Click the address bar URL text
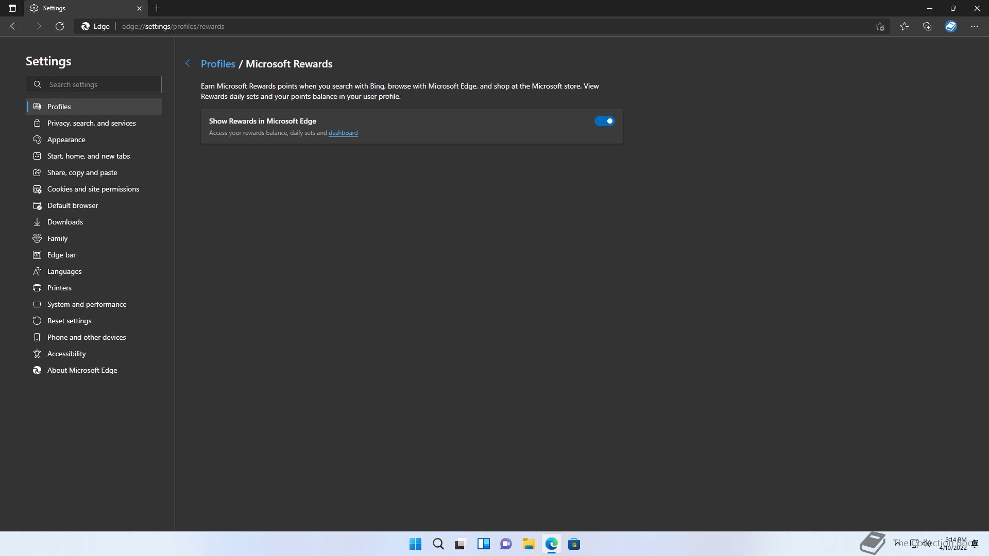Viewport: 989px width, 556px height. click(173, 26)
